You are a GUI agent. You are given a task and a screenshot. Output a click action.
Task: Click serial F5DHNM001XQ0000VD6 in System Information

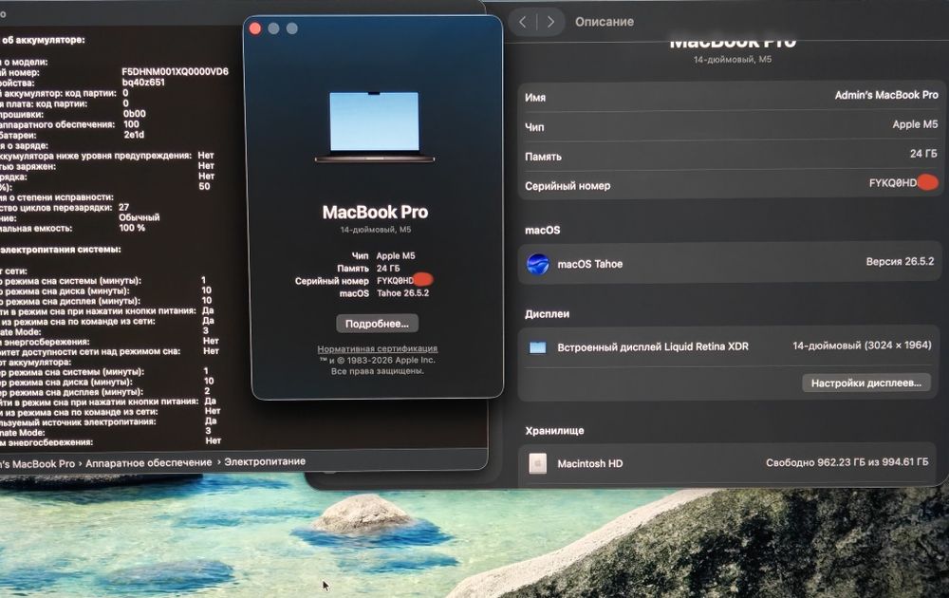click(x=175, y=71)
